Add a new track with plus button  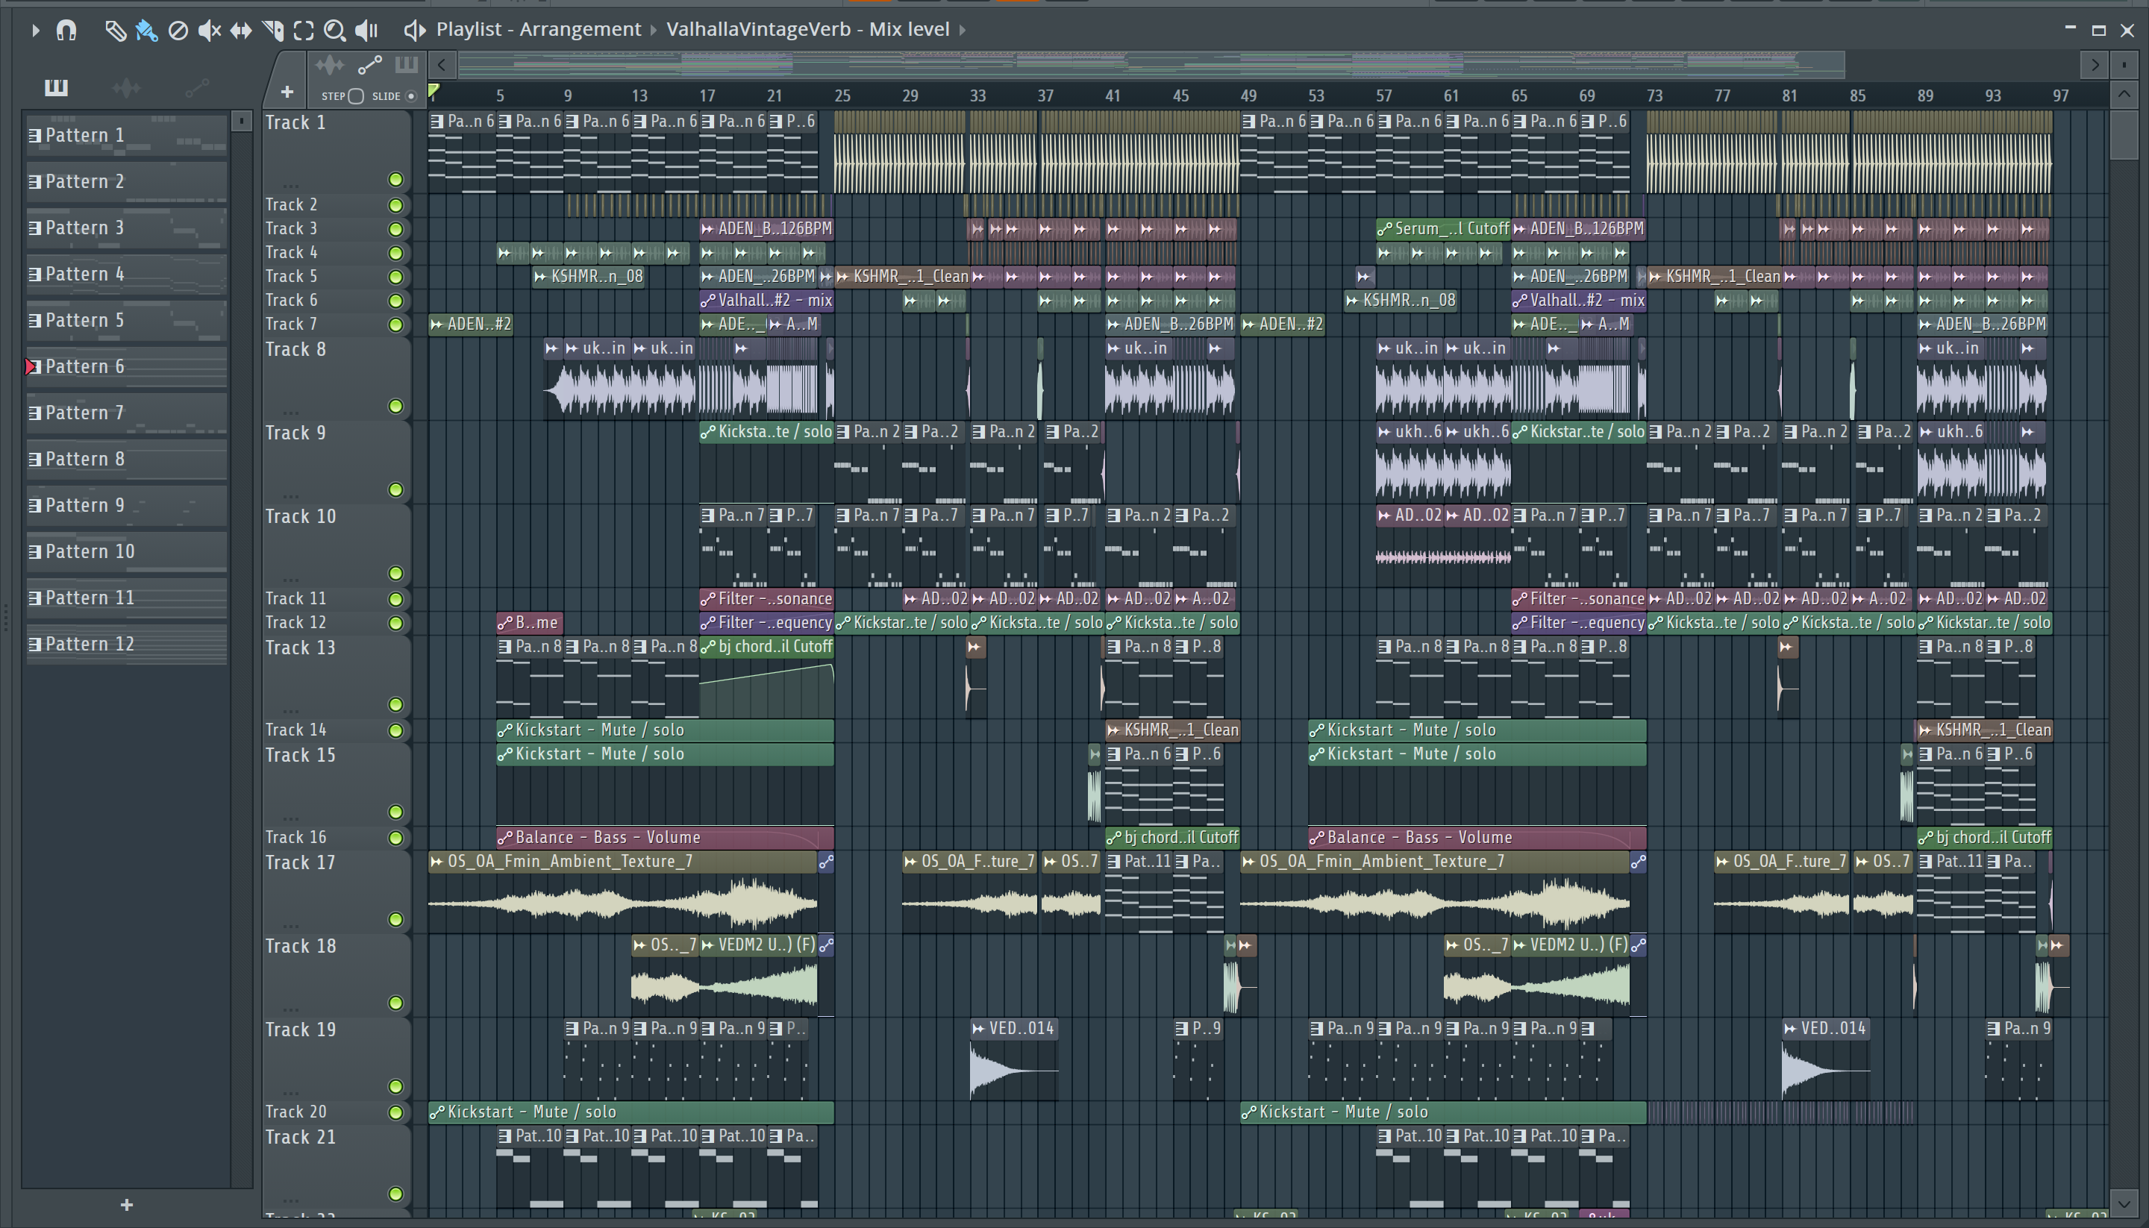pyautogui.click(x=287, y=92)
